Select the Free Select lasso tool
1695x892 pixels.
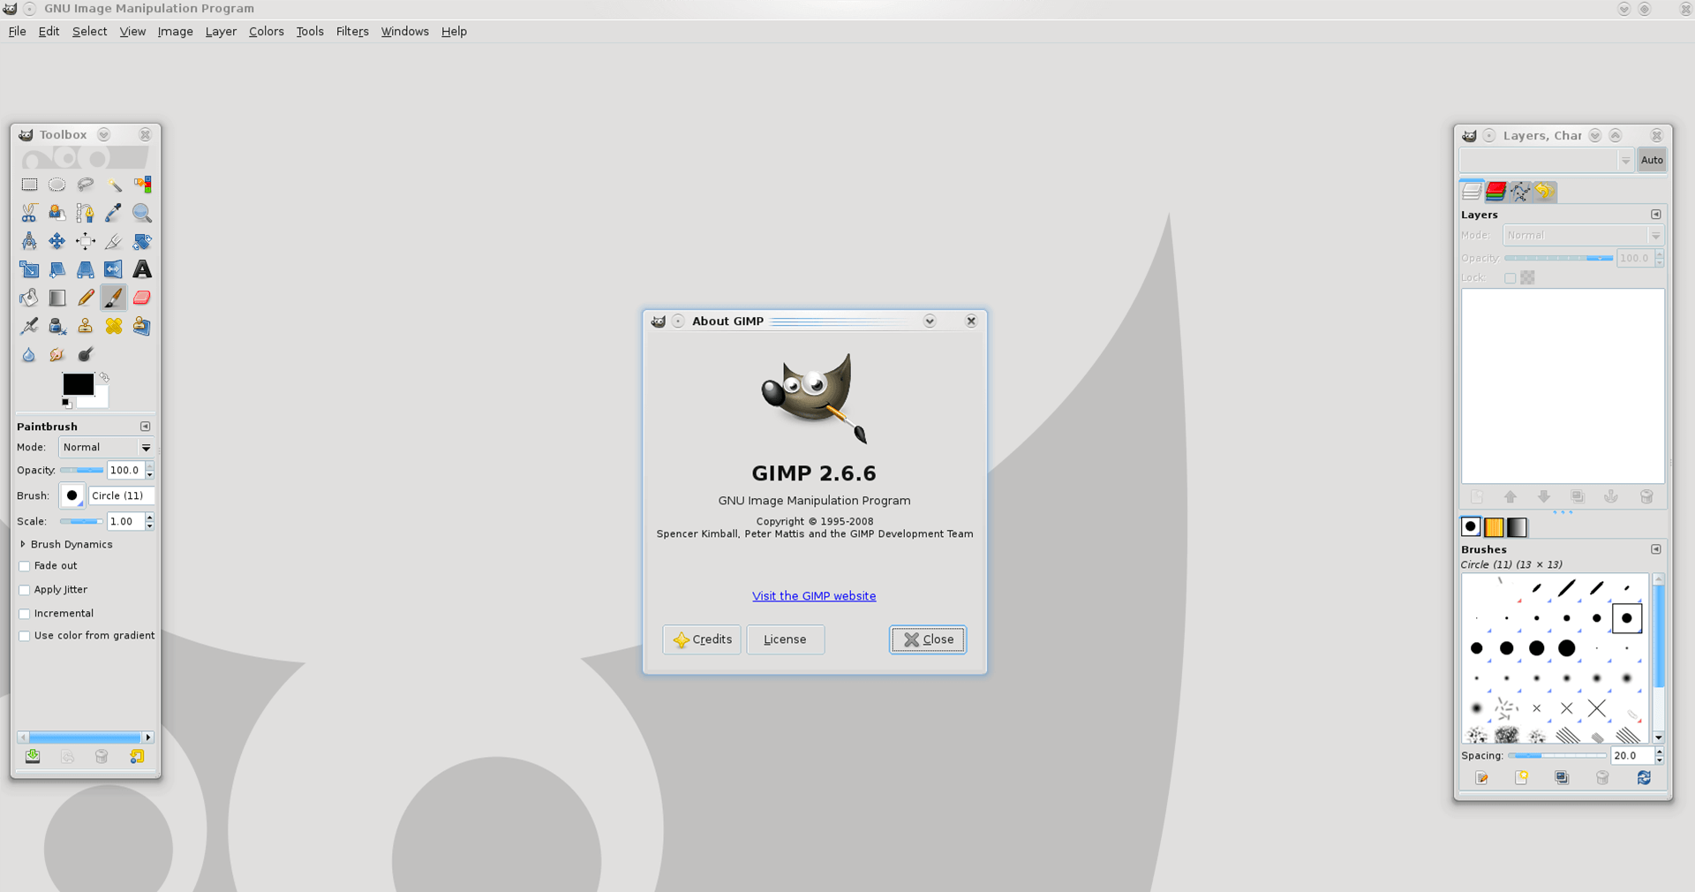pyautogui.click(x=86, y=185)
